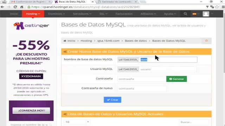
Task: Open user avatar account menu
Action: tap(206, 14)
